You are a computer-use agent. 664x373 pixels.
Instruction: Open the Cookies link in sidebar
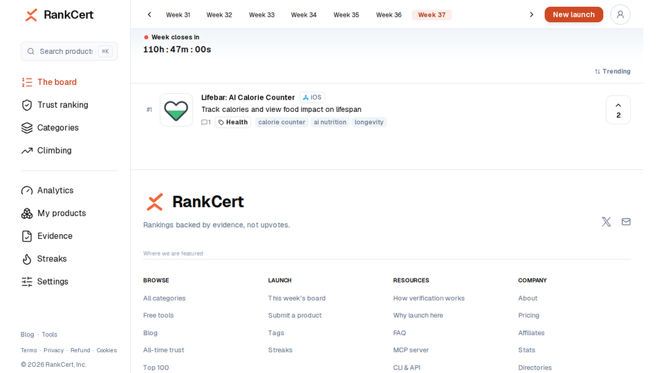(x=107, y=351)
